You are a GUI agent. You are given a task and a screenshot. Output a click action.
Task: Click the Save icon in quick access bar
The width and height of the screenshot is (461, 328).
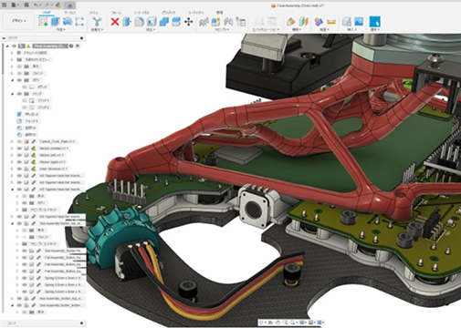click(x=26, y=5)
